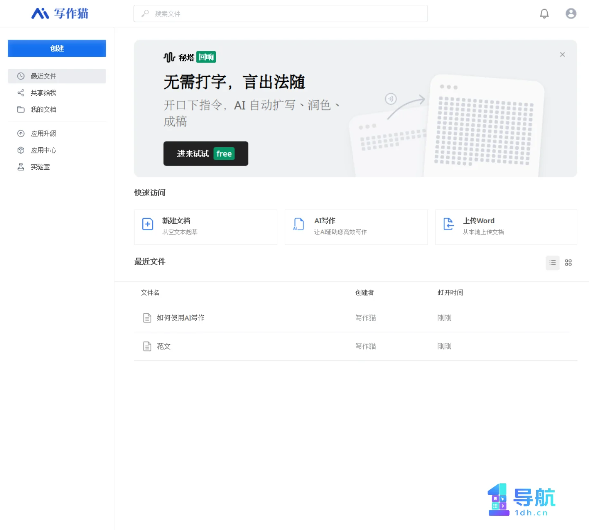Click the upgrade arrow icon beside 应用升级
The image size is (589, 530).
(21, 134)
